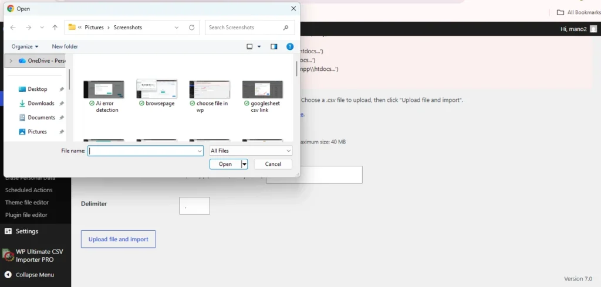This screenshot has height=287, width=601.
Task: Click the Version 7.0 footer text
Action: click(578, 279)
